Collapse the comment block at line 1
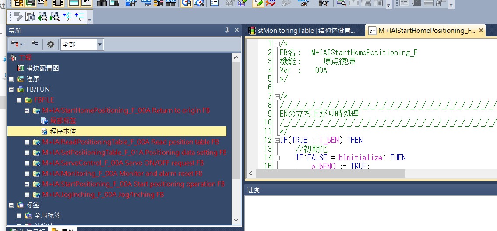The width and height of the screenshot is (497, 231). (277, 44)
